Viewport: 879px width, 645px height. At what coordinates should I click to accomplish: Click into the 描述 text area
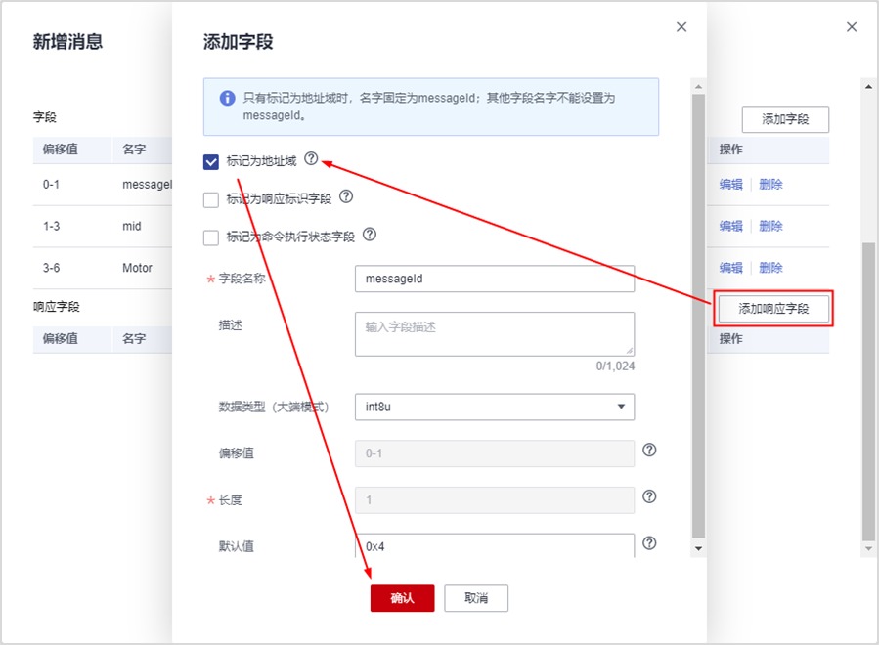tap(494, 333)
